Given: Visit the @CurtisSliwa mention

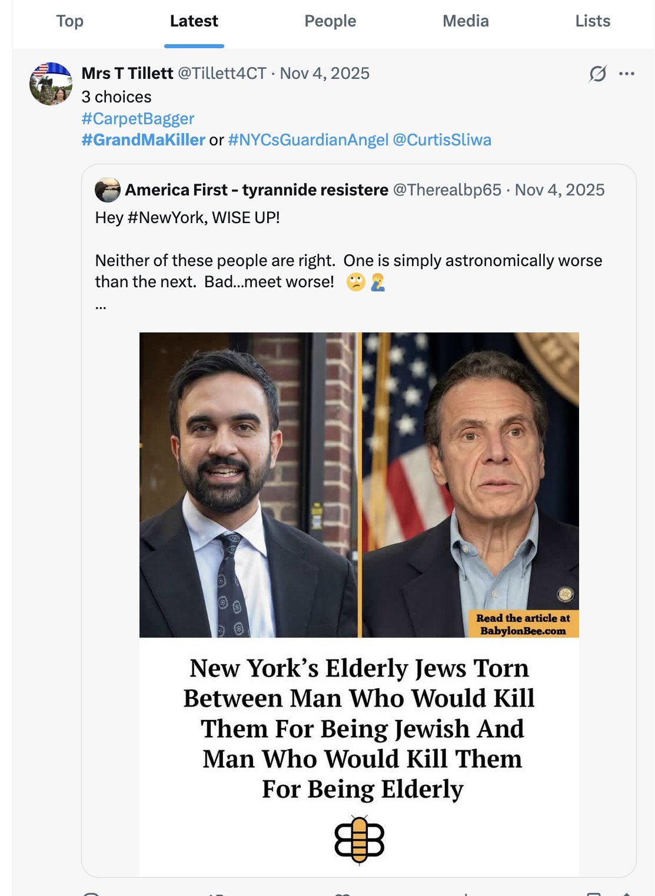Looking at the screenshot, I should (441, 140).
